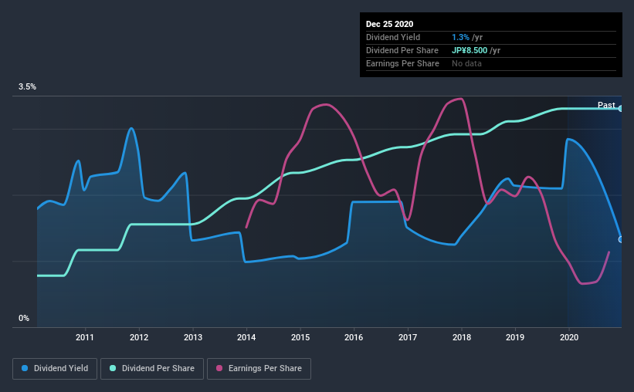This screenshot has height=392, width=634.
Task: Click the 3.5% y-axis label
Action: coord(27,87)
